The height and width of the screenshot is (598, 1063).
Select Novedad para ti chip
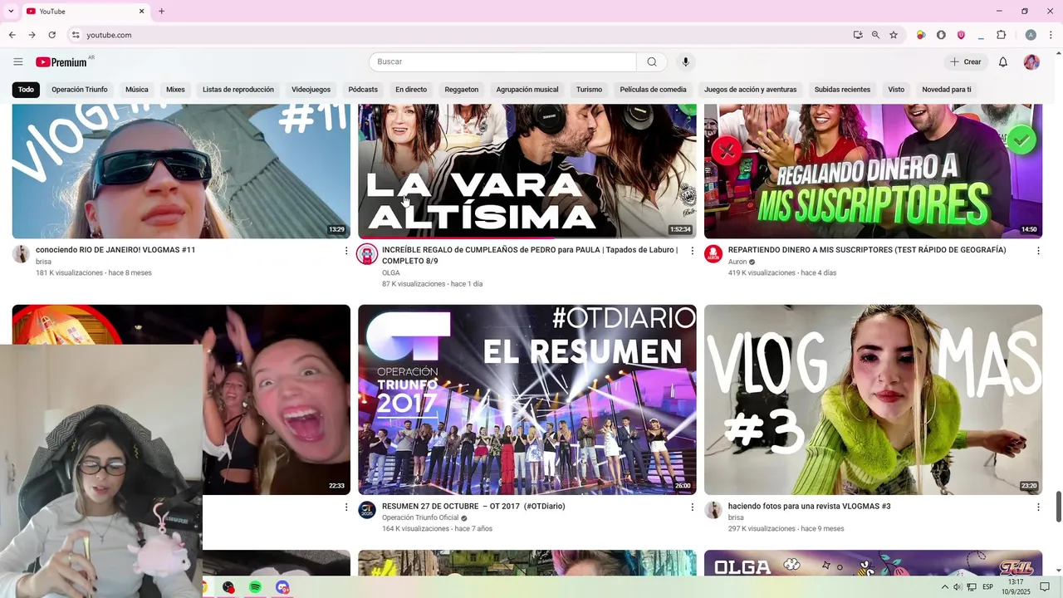tap(946, 90)
